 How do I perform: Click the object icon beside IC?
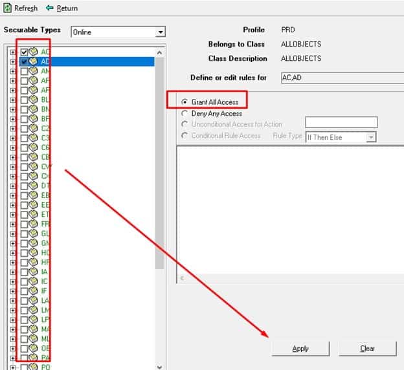[x=33, y=281]
